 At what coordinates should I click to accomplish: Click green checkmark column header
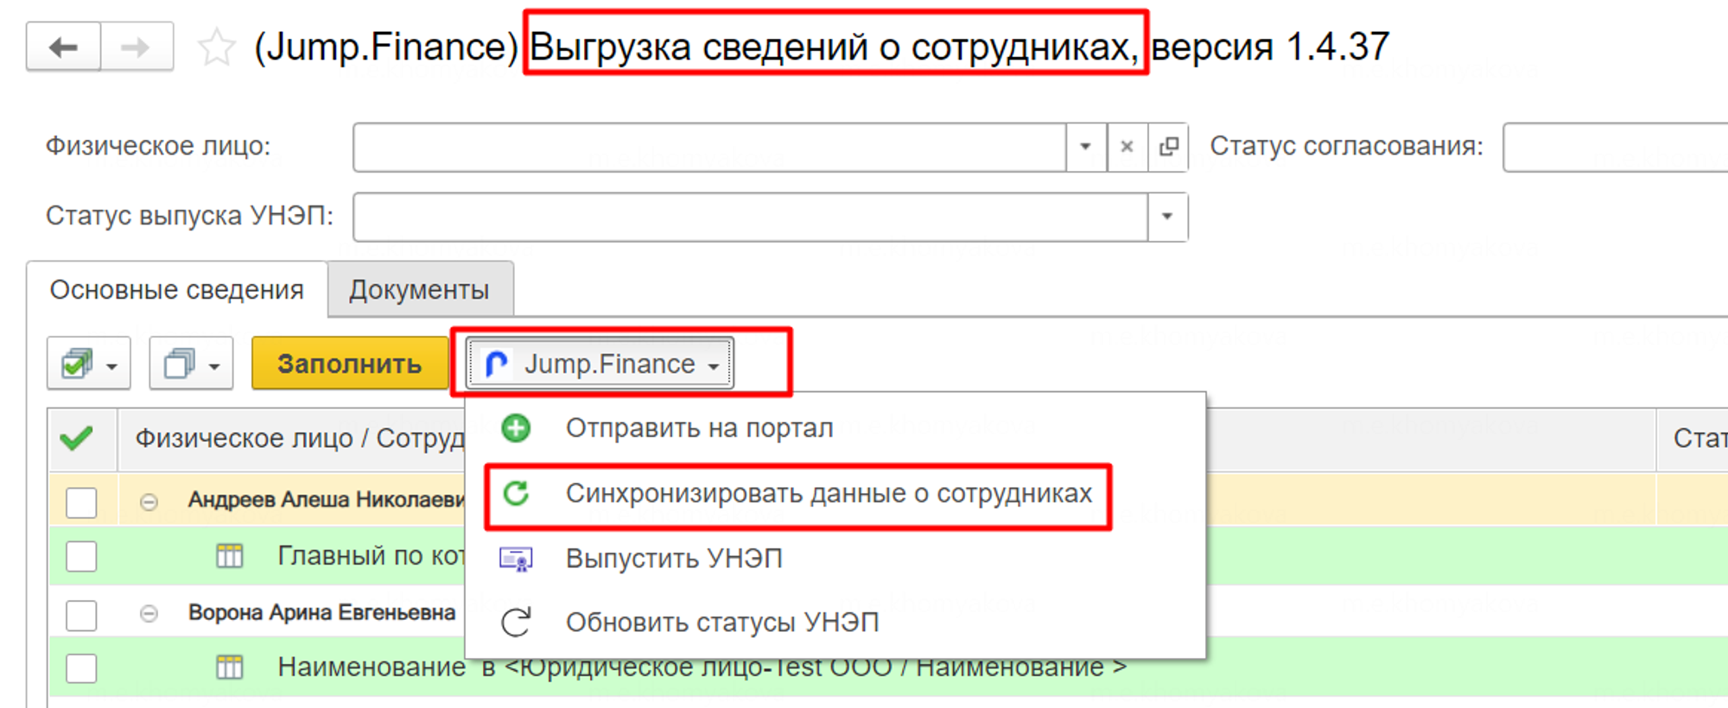pos(78,439)
